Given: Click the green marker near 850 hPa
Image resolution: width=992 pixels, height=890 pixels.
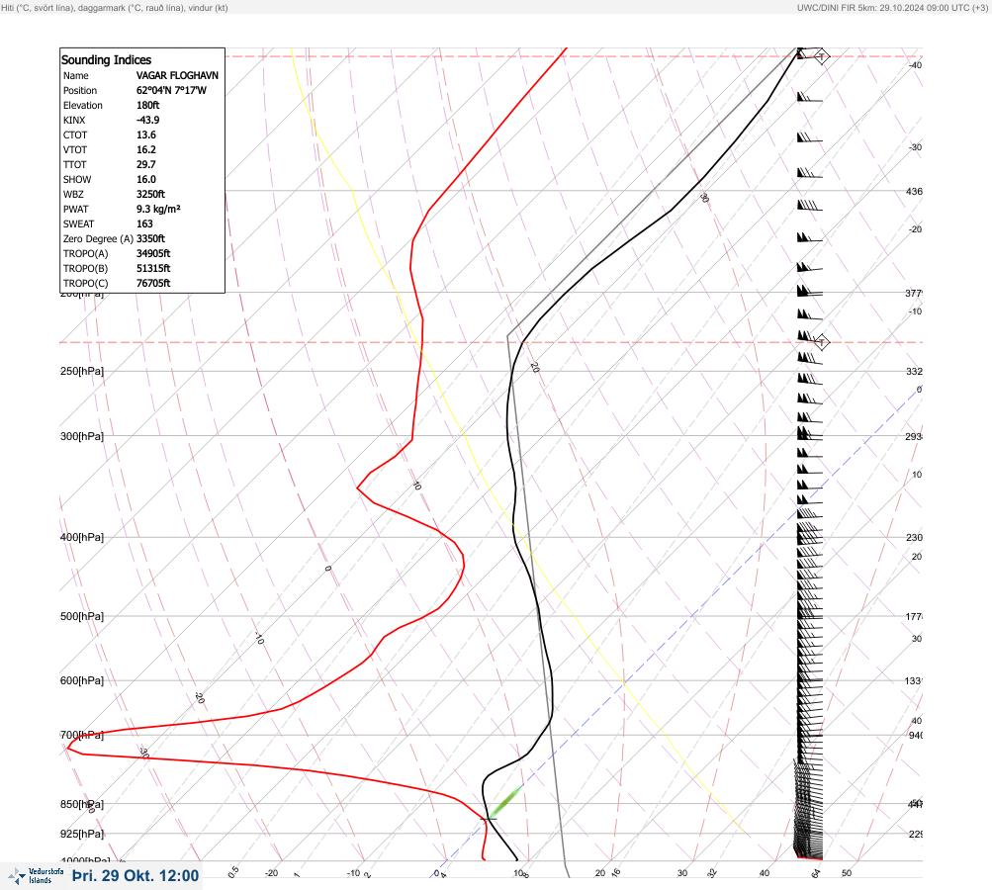Looking at the screenshot, I should pyautogui.click(x=505, y=802).
